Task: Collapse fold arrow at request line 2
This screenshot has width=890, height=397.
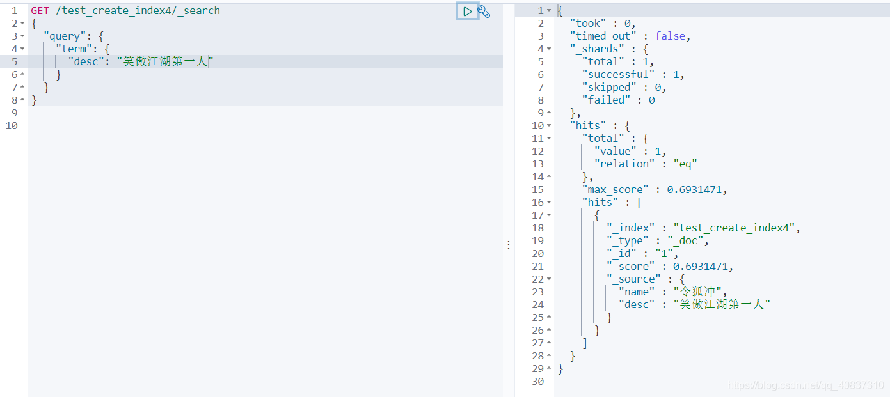Action: (23, 24)
